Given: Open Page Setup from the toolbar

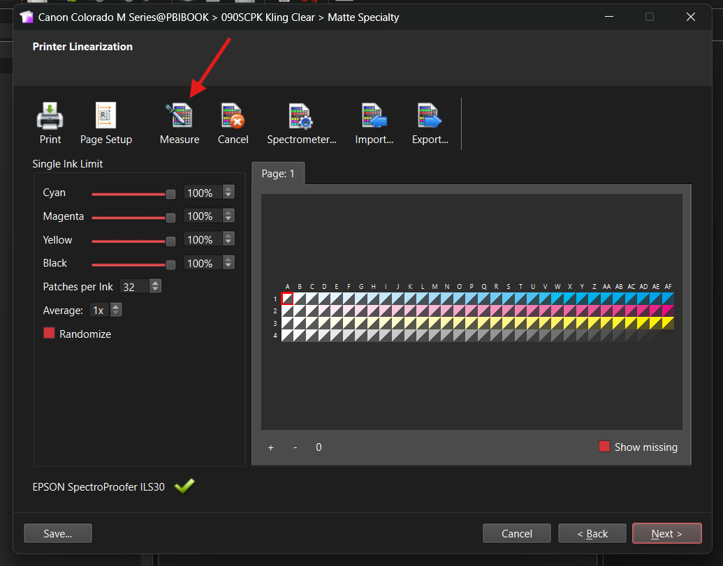Looking at the screenshot, I should 105,117.
